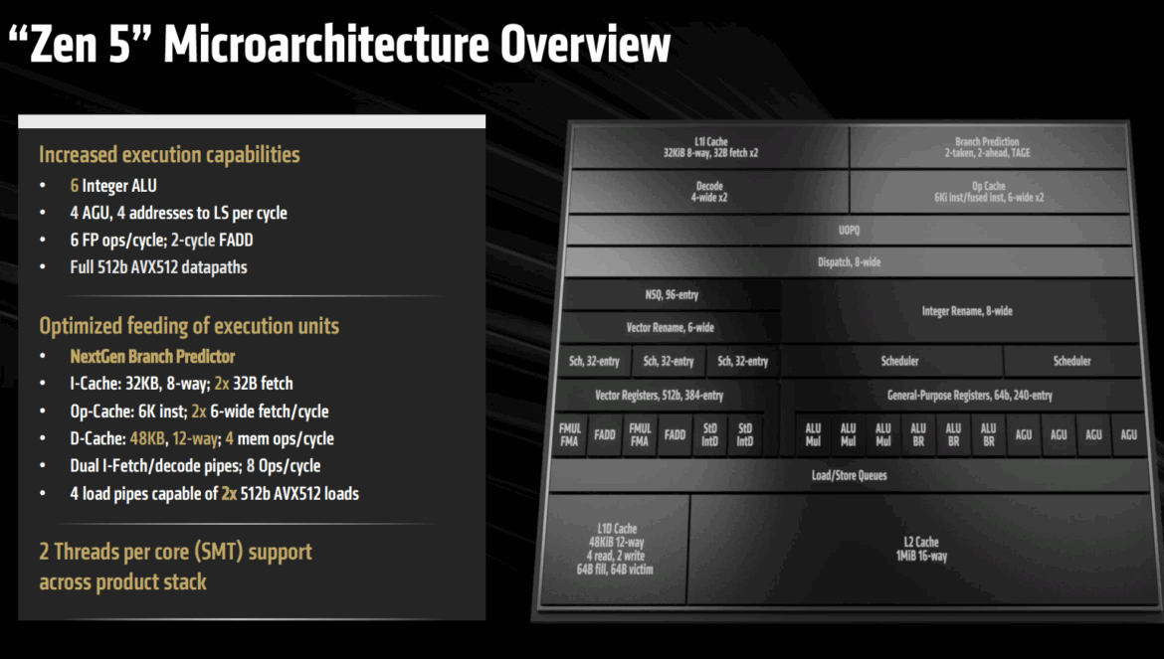Image resolution: width=1164 pixels, height=659 pixels.
Task: Click the L1I Cache block in diagram
Action: (708, 148)
